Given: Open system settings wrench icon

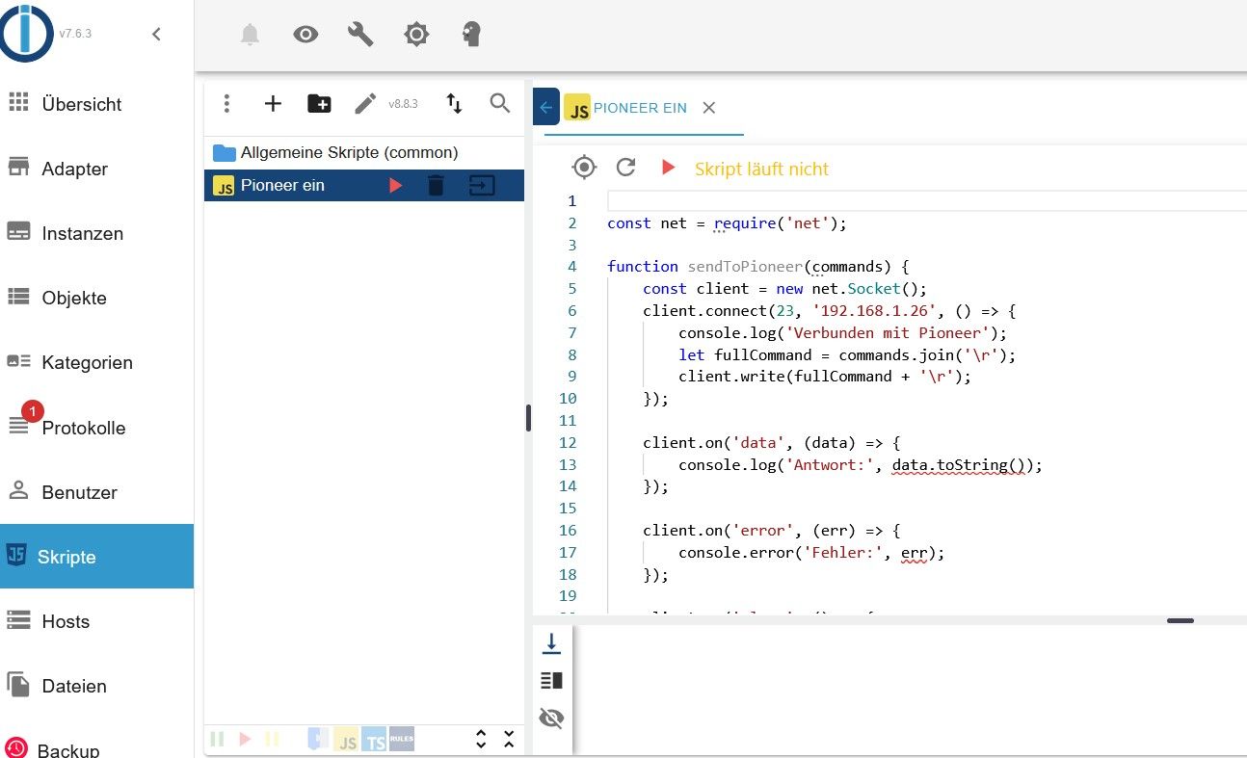Looking at the screenshot, I should click(360, 35).
